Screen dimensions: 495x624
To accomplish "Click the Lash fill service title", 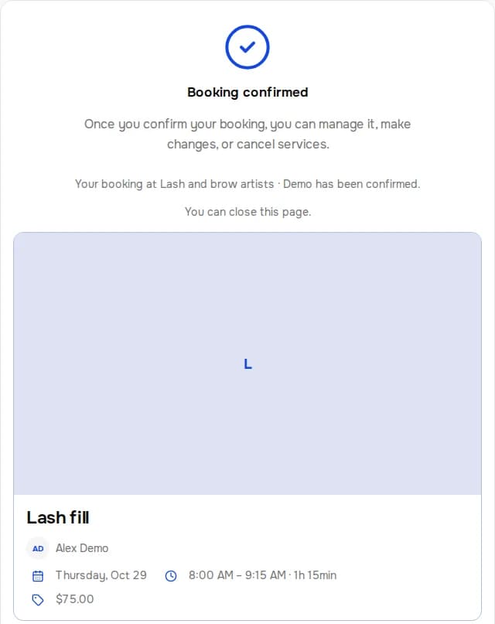I will coord(58,517).
